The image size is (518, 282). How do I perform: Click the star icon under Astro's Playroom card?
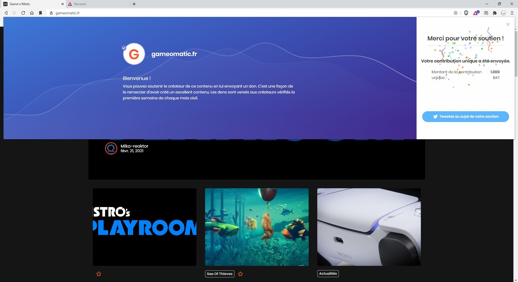click(x=99, y=274)
